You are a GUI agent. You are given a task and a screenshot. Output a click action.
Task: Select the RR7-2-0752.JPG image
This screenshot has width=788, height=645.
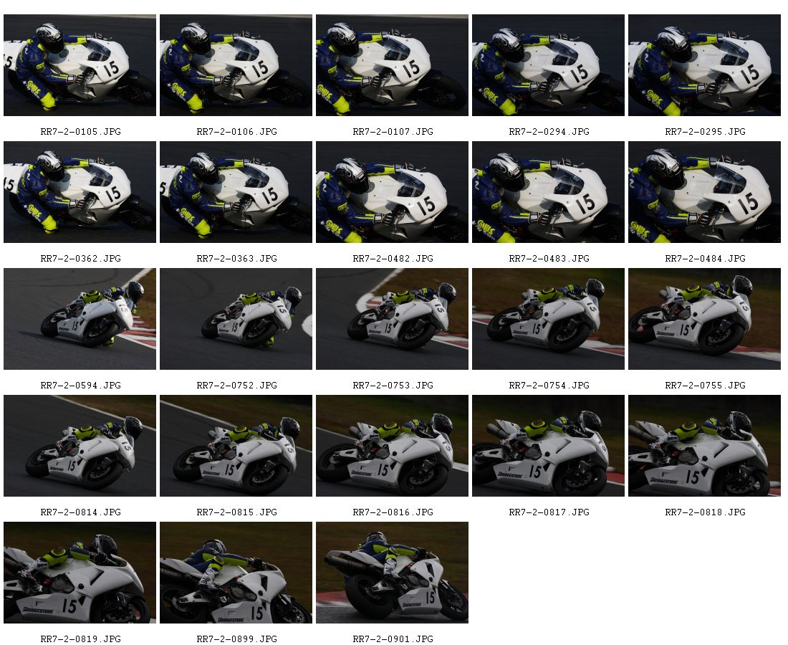coord(236,319)
